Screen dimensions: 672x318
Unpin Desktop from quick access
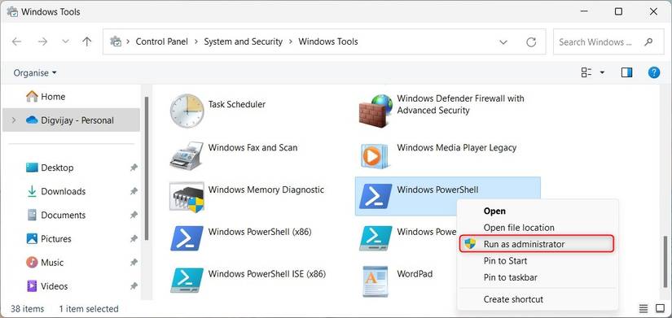pyautogui.click(x=134, y=168)
